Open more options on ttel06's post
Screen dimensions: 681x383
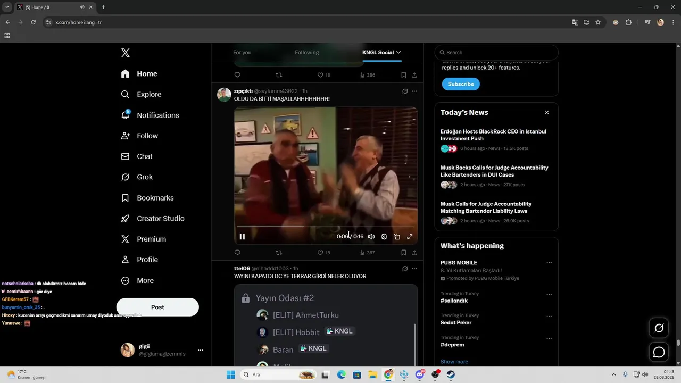(x=414, y=269)
